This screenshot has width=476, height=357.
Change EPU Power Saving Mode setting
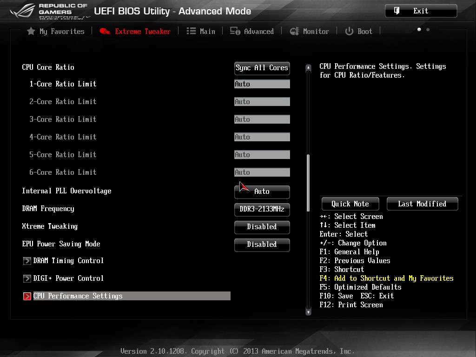262,245
